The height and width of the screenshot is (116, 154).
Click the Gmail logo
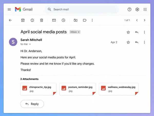[24, 9]
